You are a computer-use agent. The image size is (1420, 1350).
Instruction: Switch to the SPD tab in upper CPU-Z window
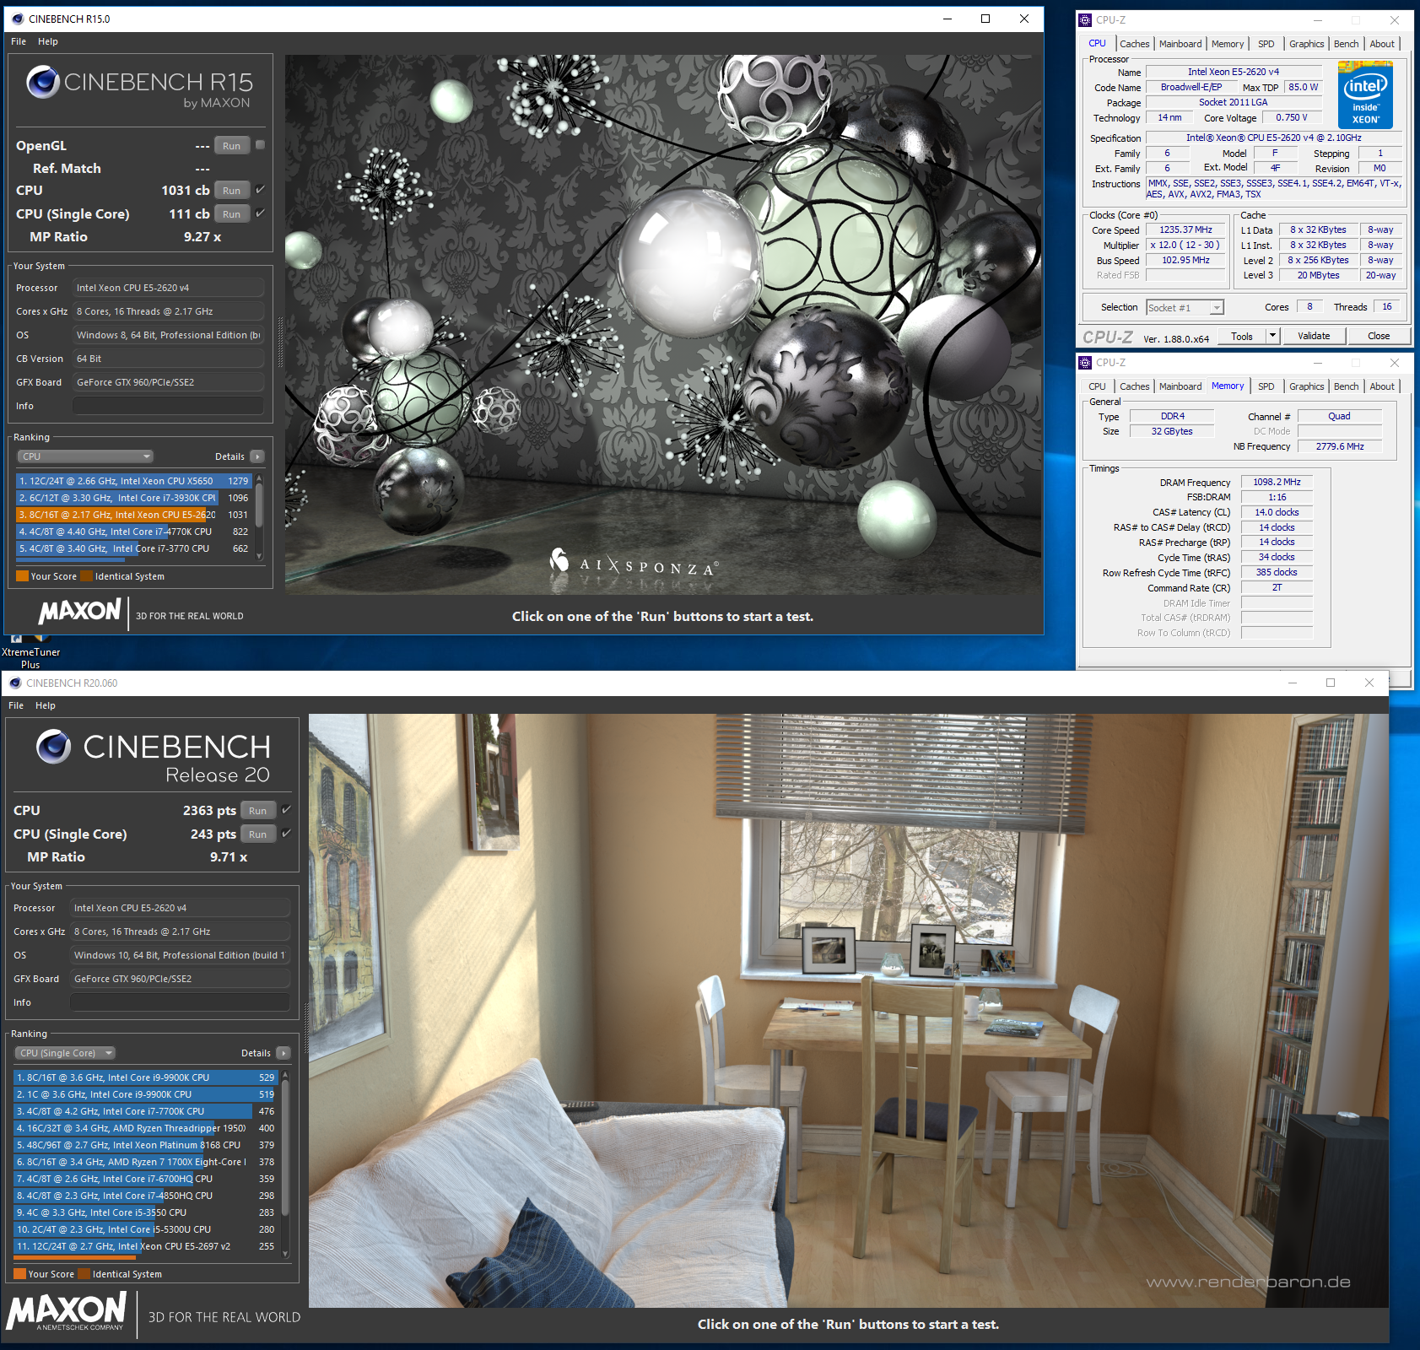1266,44
